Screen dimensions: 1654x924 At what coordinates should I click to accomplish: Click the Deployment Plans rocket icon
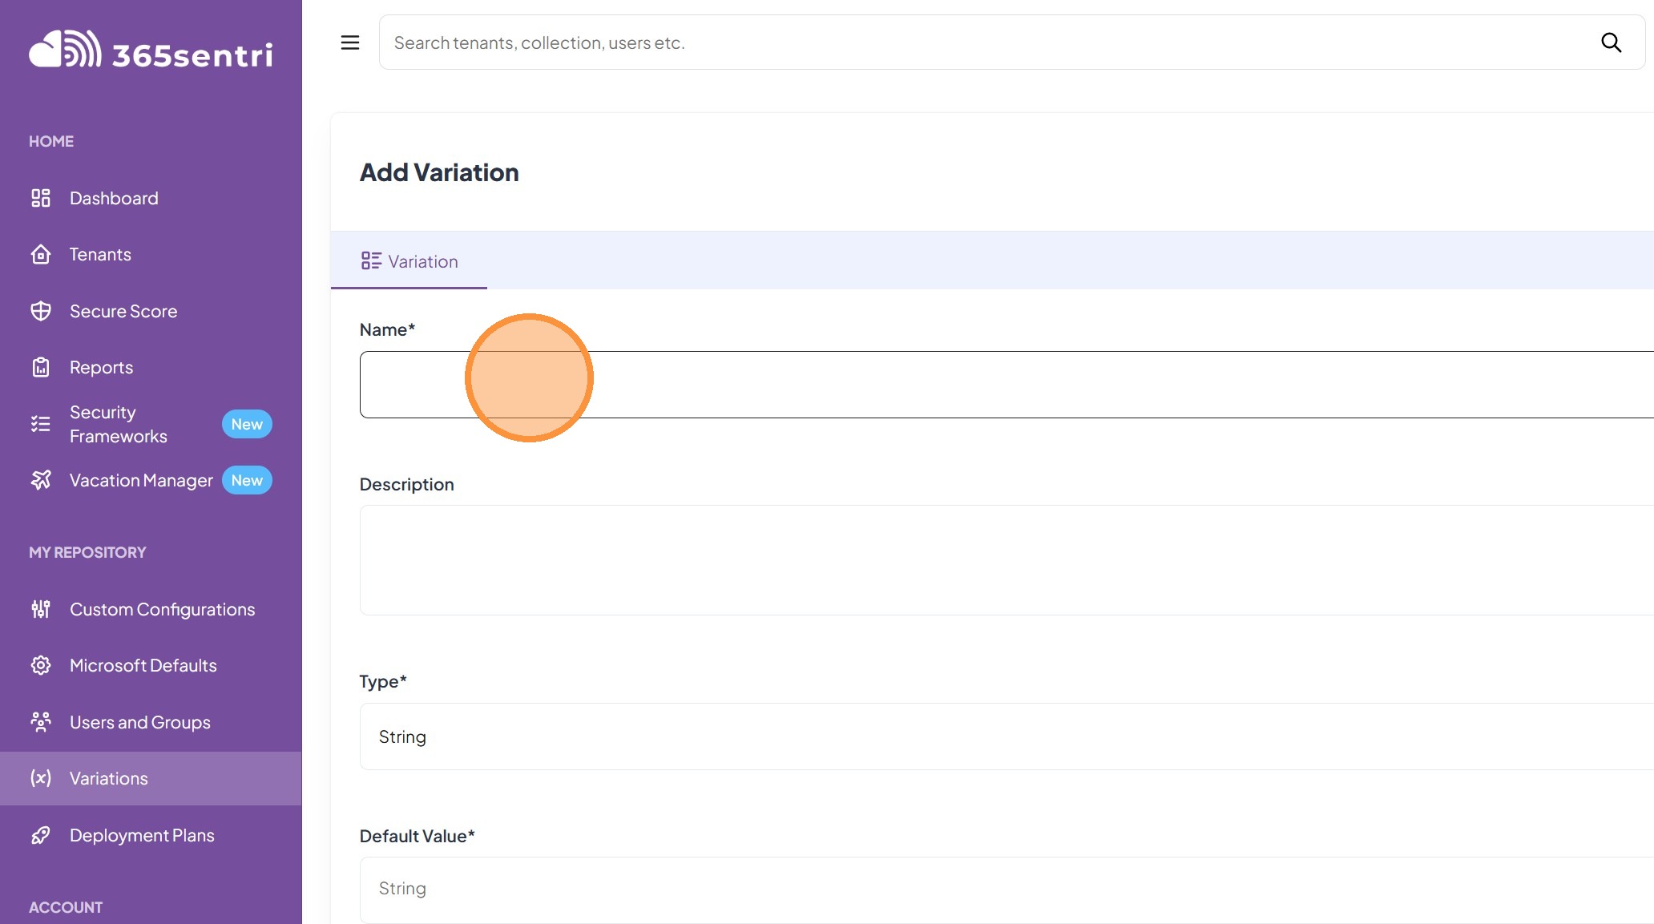pos(41,835)
